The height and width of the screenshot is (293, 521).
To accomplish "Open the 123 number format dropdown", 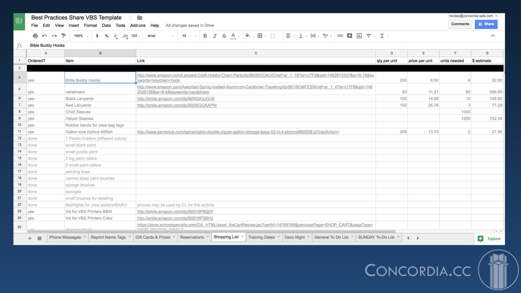I will (x=135, y=36).
